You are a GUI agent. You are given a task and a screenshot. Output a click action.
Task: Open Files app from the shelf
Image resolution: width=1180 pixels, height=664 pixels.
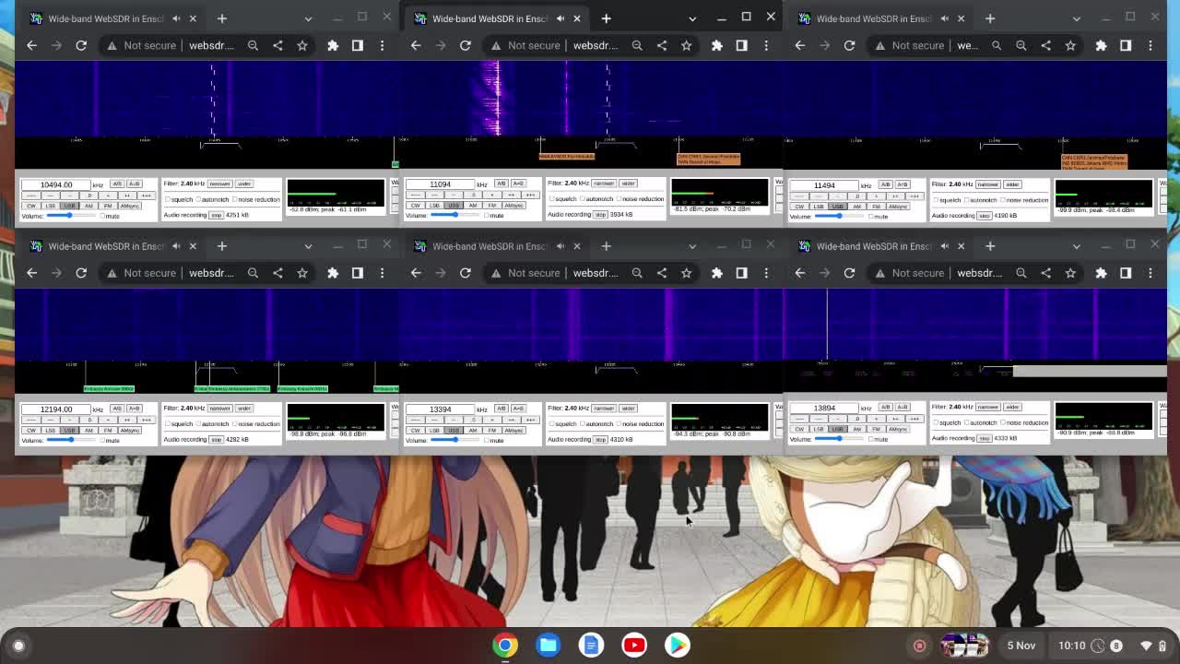pyautogui.click(x=548, y=645)
